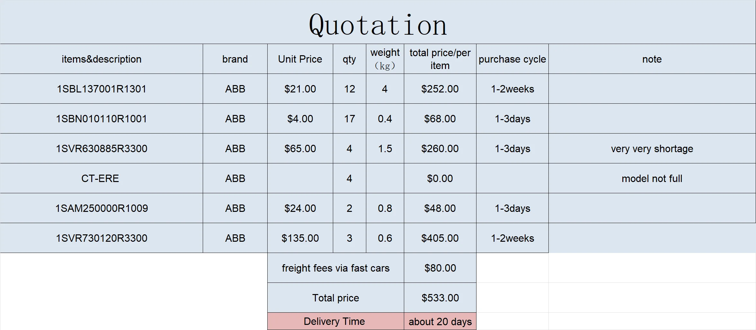Click the purchase cycle header cell
Viewport: 756px width, 330px height.
tap(512, 59)
